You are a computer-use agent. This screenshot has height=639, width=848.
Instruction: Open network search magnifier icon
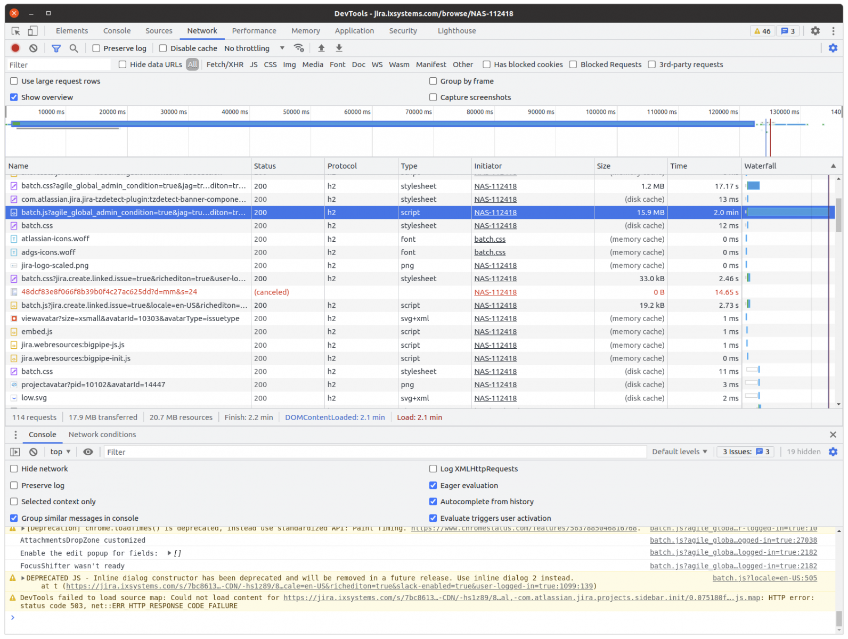74,48
